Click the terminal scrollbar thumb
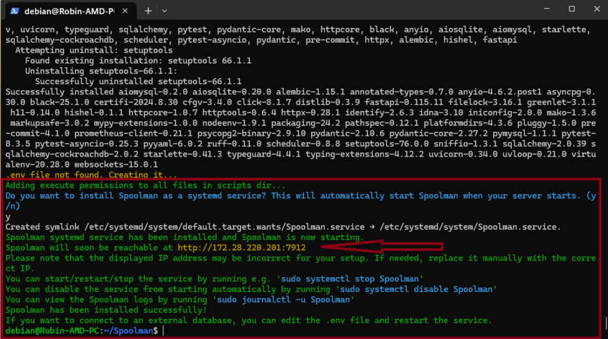The image size is (608, 339). tap(606, 323)
